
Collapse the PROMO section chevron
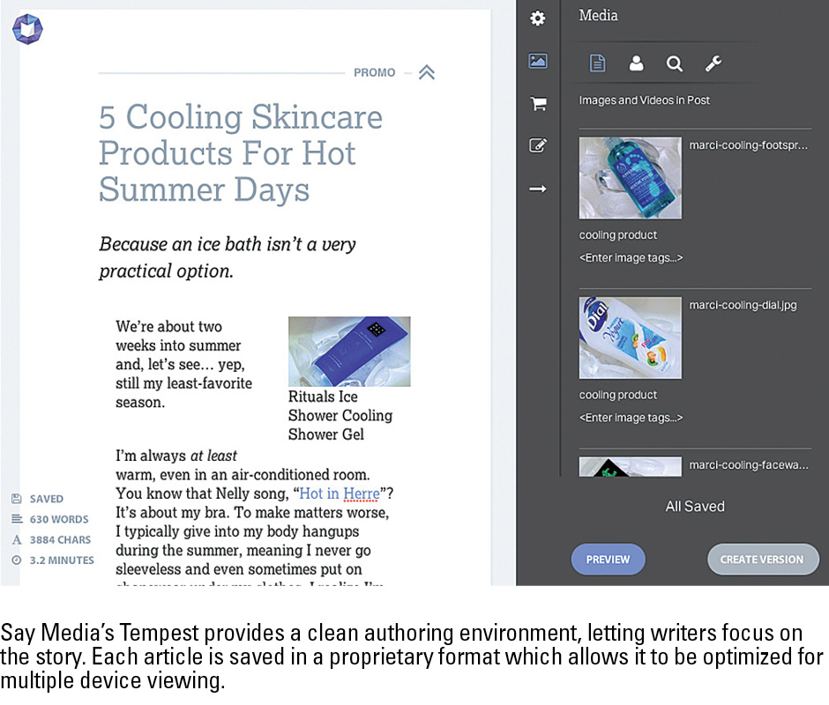point(426,72)
